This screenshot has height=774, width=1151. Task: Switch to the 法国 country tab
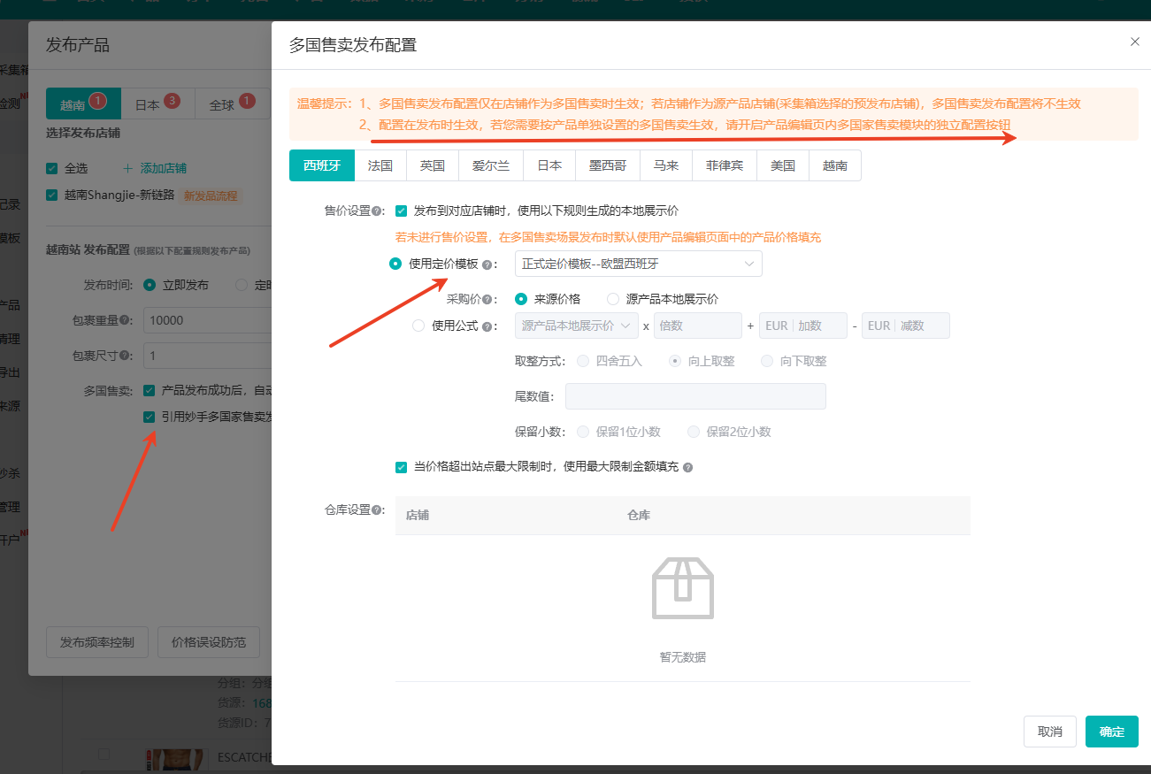pyautogui.click(x=380, y=165)
